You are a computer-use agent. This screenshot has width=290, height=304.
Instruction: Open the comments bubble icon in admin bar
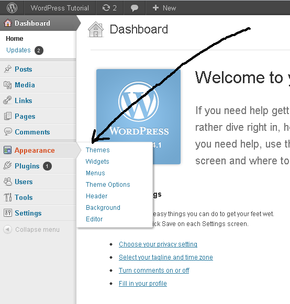point(134,8)
